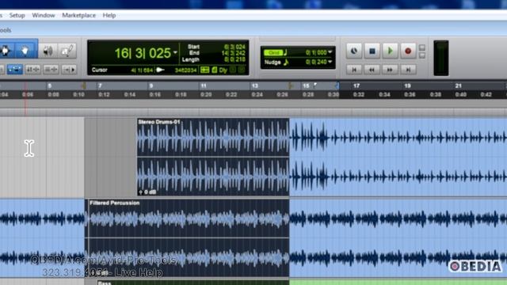Select the Scrubber speaker tool

[48, 51]
